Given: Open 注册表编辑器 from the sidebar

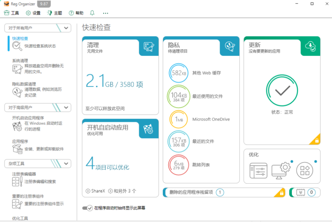Looking at the screenshot, I should (24, 174).
